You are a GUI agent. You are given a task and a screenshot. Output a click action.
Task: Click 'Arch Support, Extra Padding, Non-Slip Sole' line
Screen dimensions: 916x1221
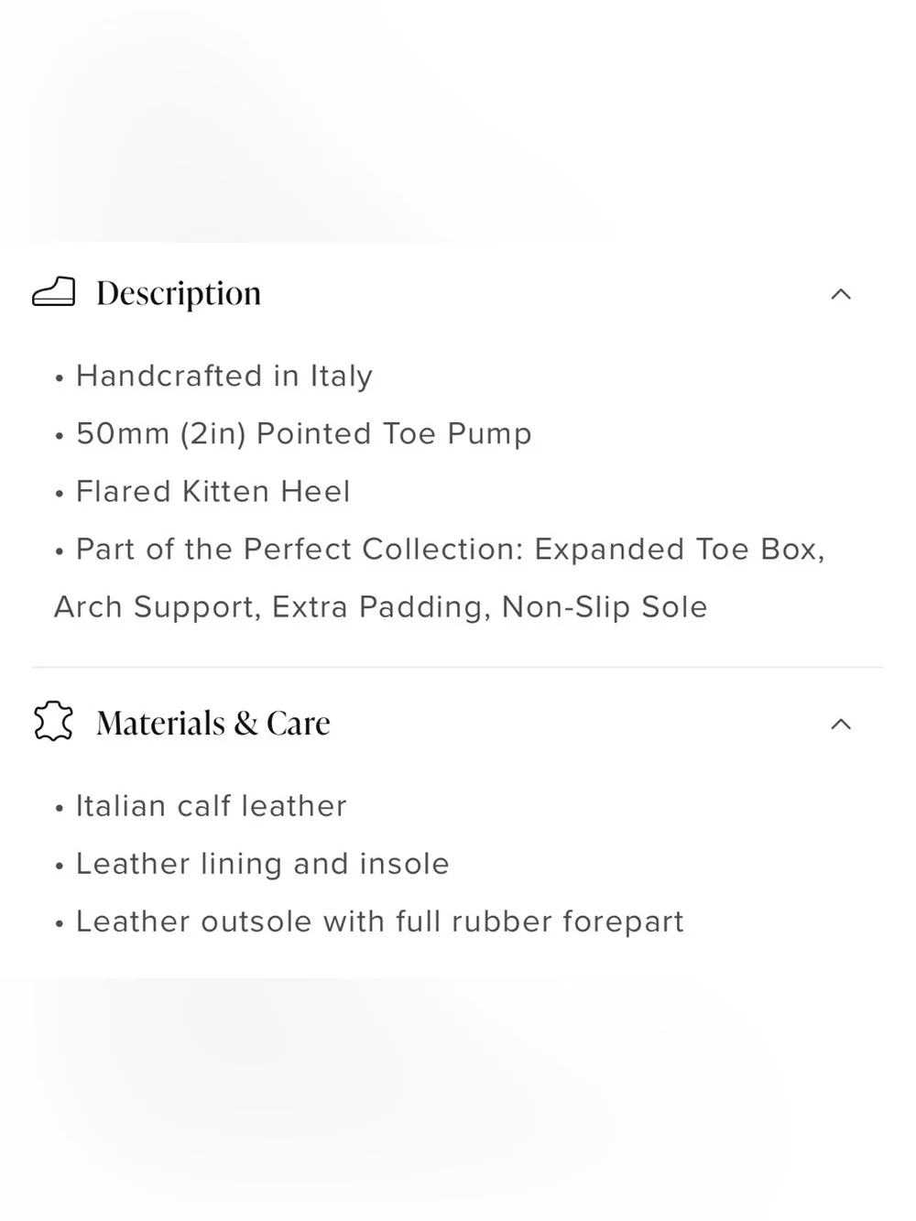[x=380, y=606]
